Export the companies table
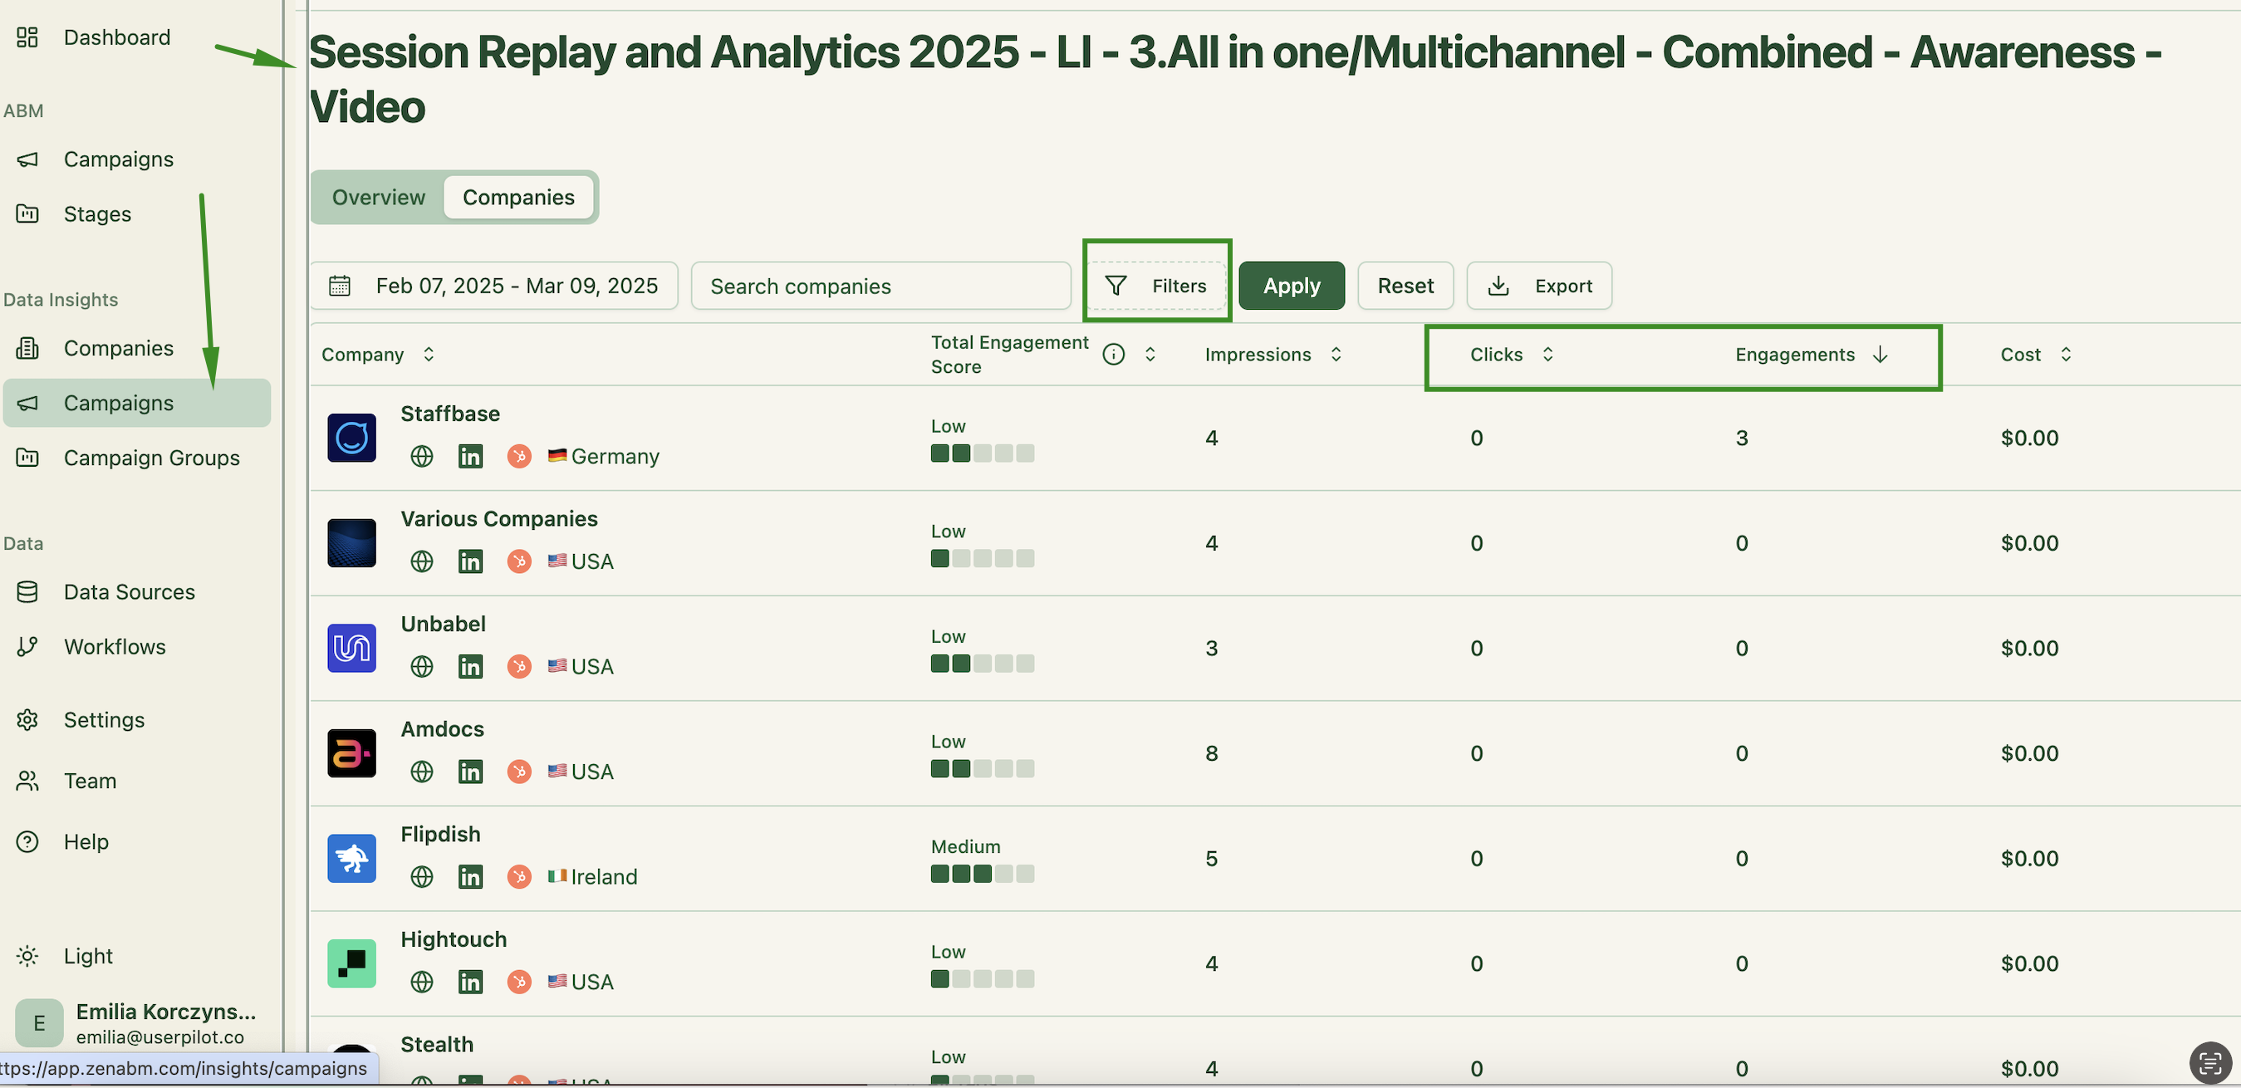 1539,285
